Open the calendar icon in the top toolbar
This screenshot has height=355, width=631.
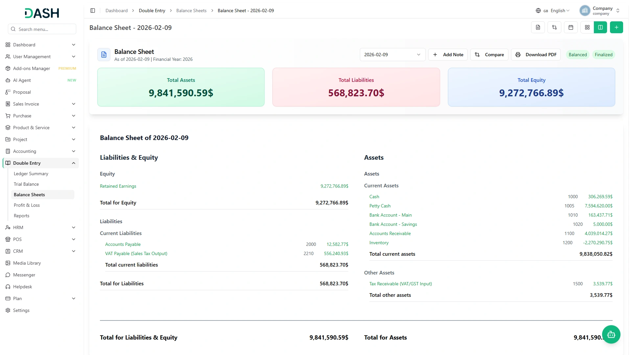coord(571,27)
